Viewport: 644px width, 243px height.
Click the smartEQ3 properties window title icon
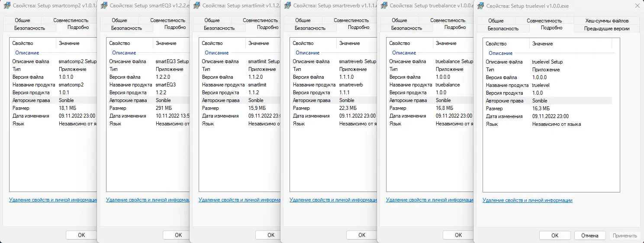click(x=103, y=6)
